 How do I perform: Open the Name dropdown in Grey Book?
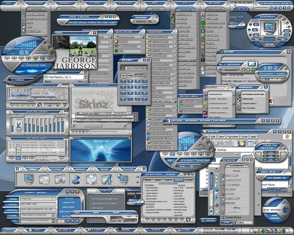[x=52, y=199]
